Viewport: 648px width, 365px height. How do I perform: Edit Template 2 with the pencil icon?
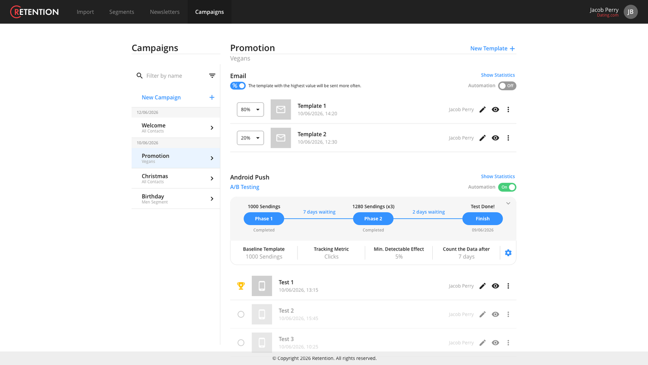pos(482,138)
